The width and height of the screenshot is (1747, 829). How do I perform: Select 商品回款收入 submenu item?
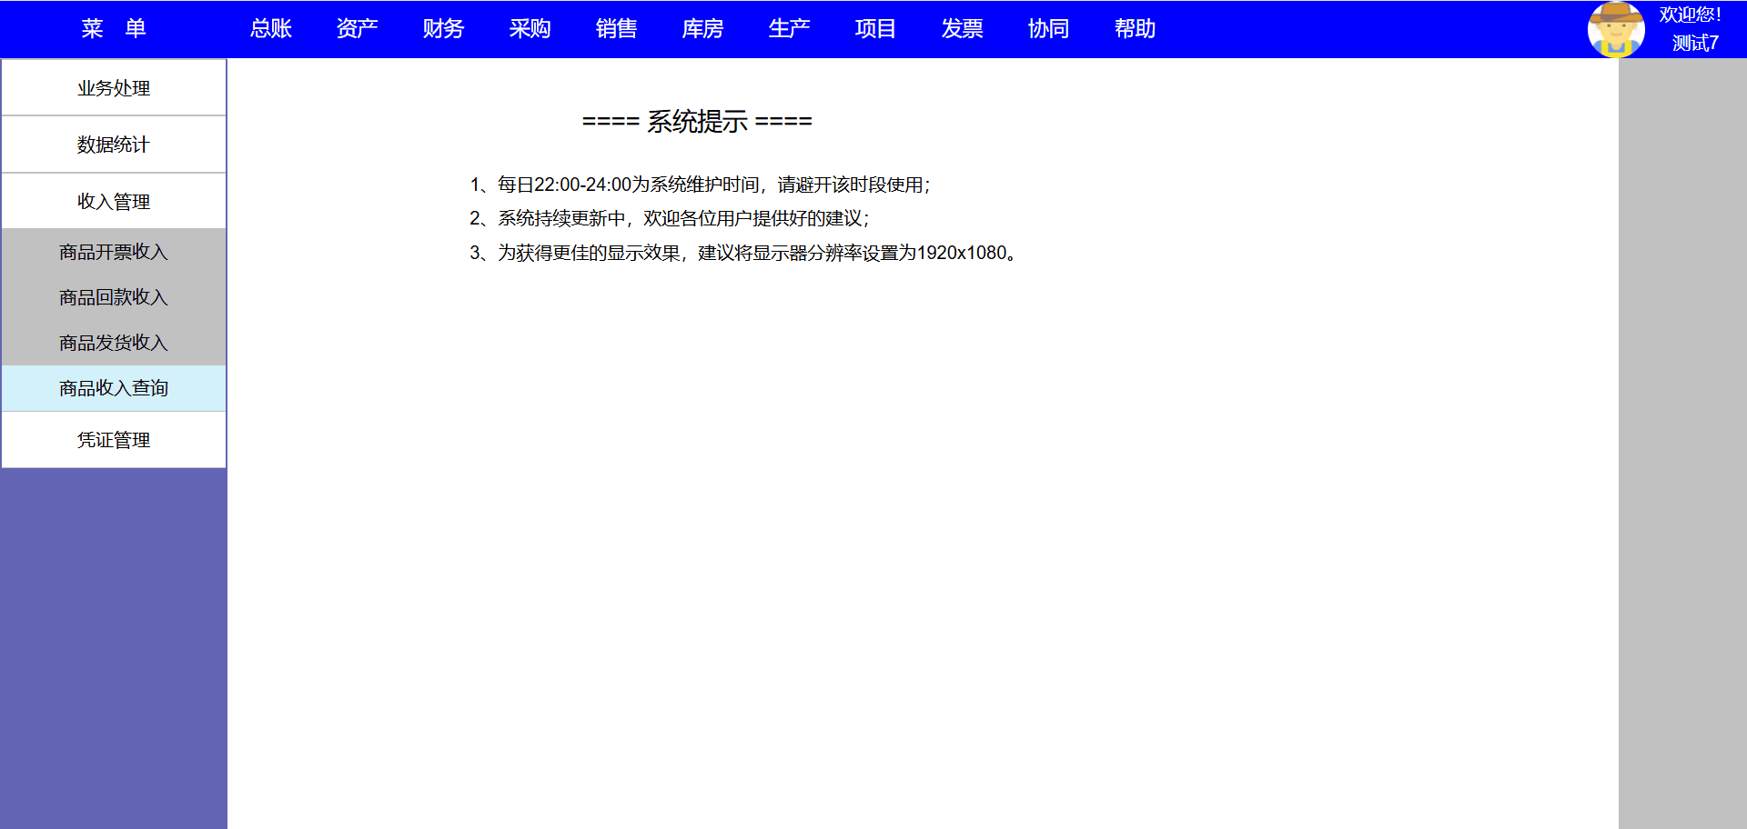click(x=114, y=297)
